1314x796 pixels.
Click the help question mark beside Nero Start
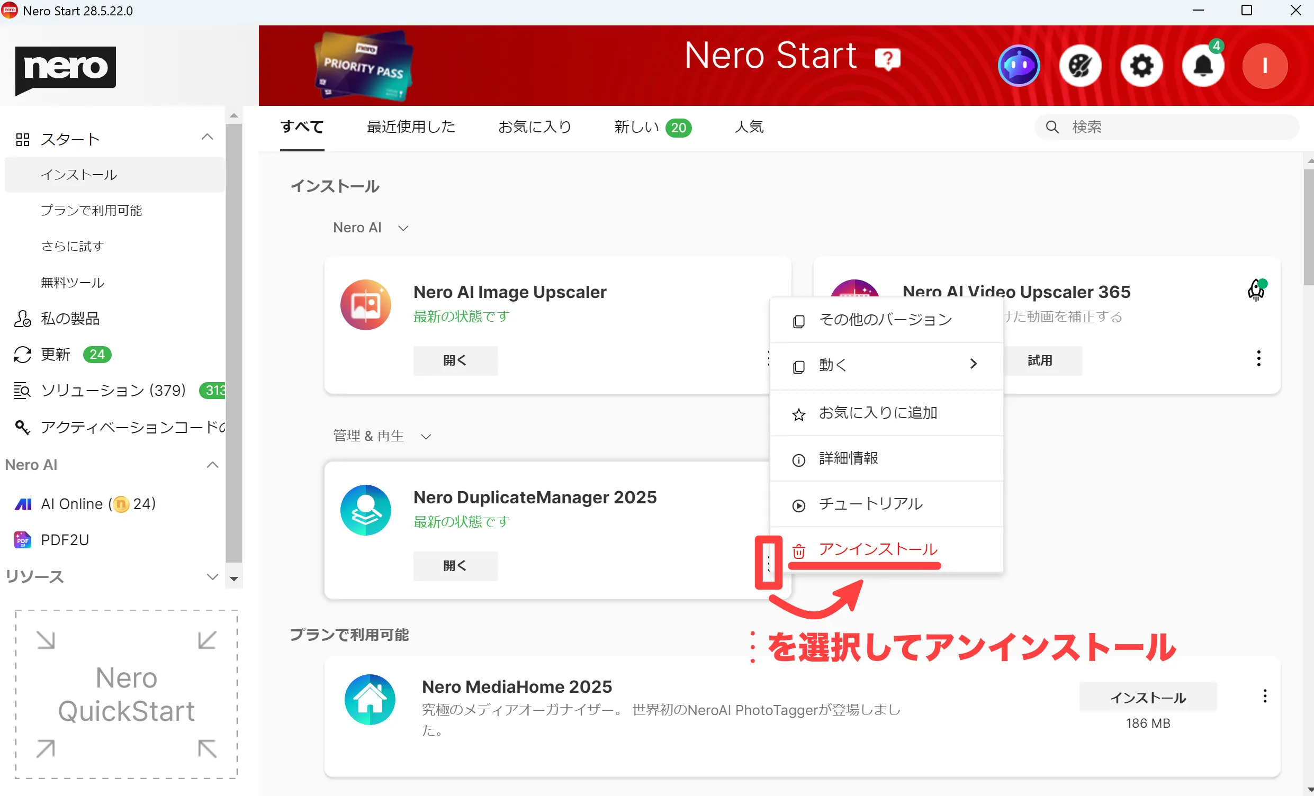887,58
